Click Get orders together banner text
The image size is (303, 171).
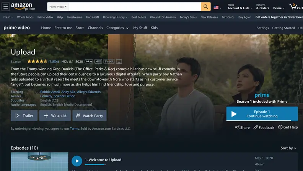coord(279,17)
